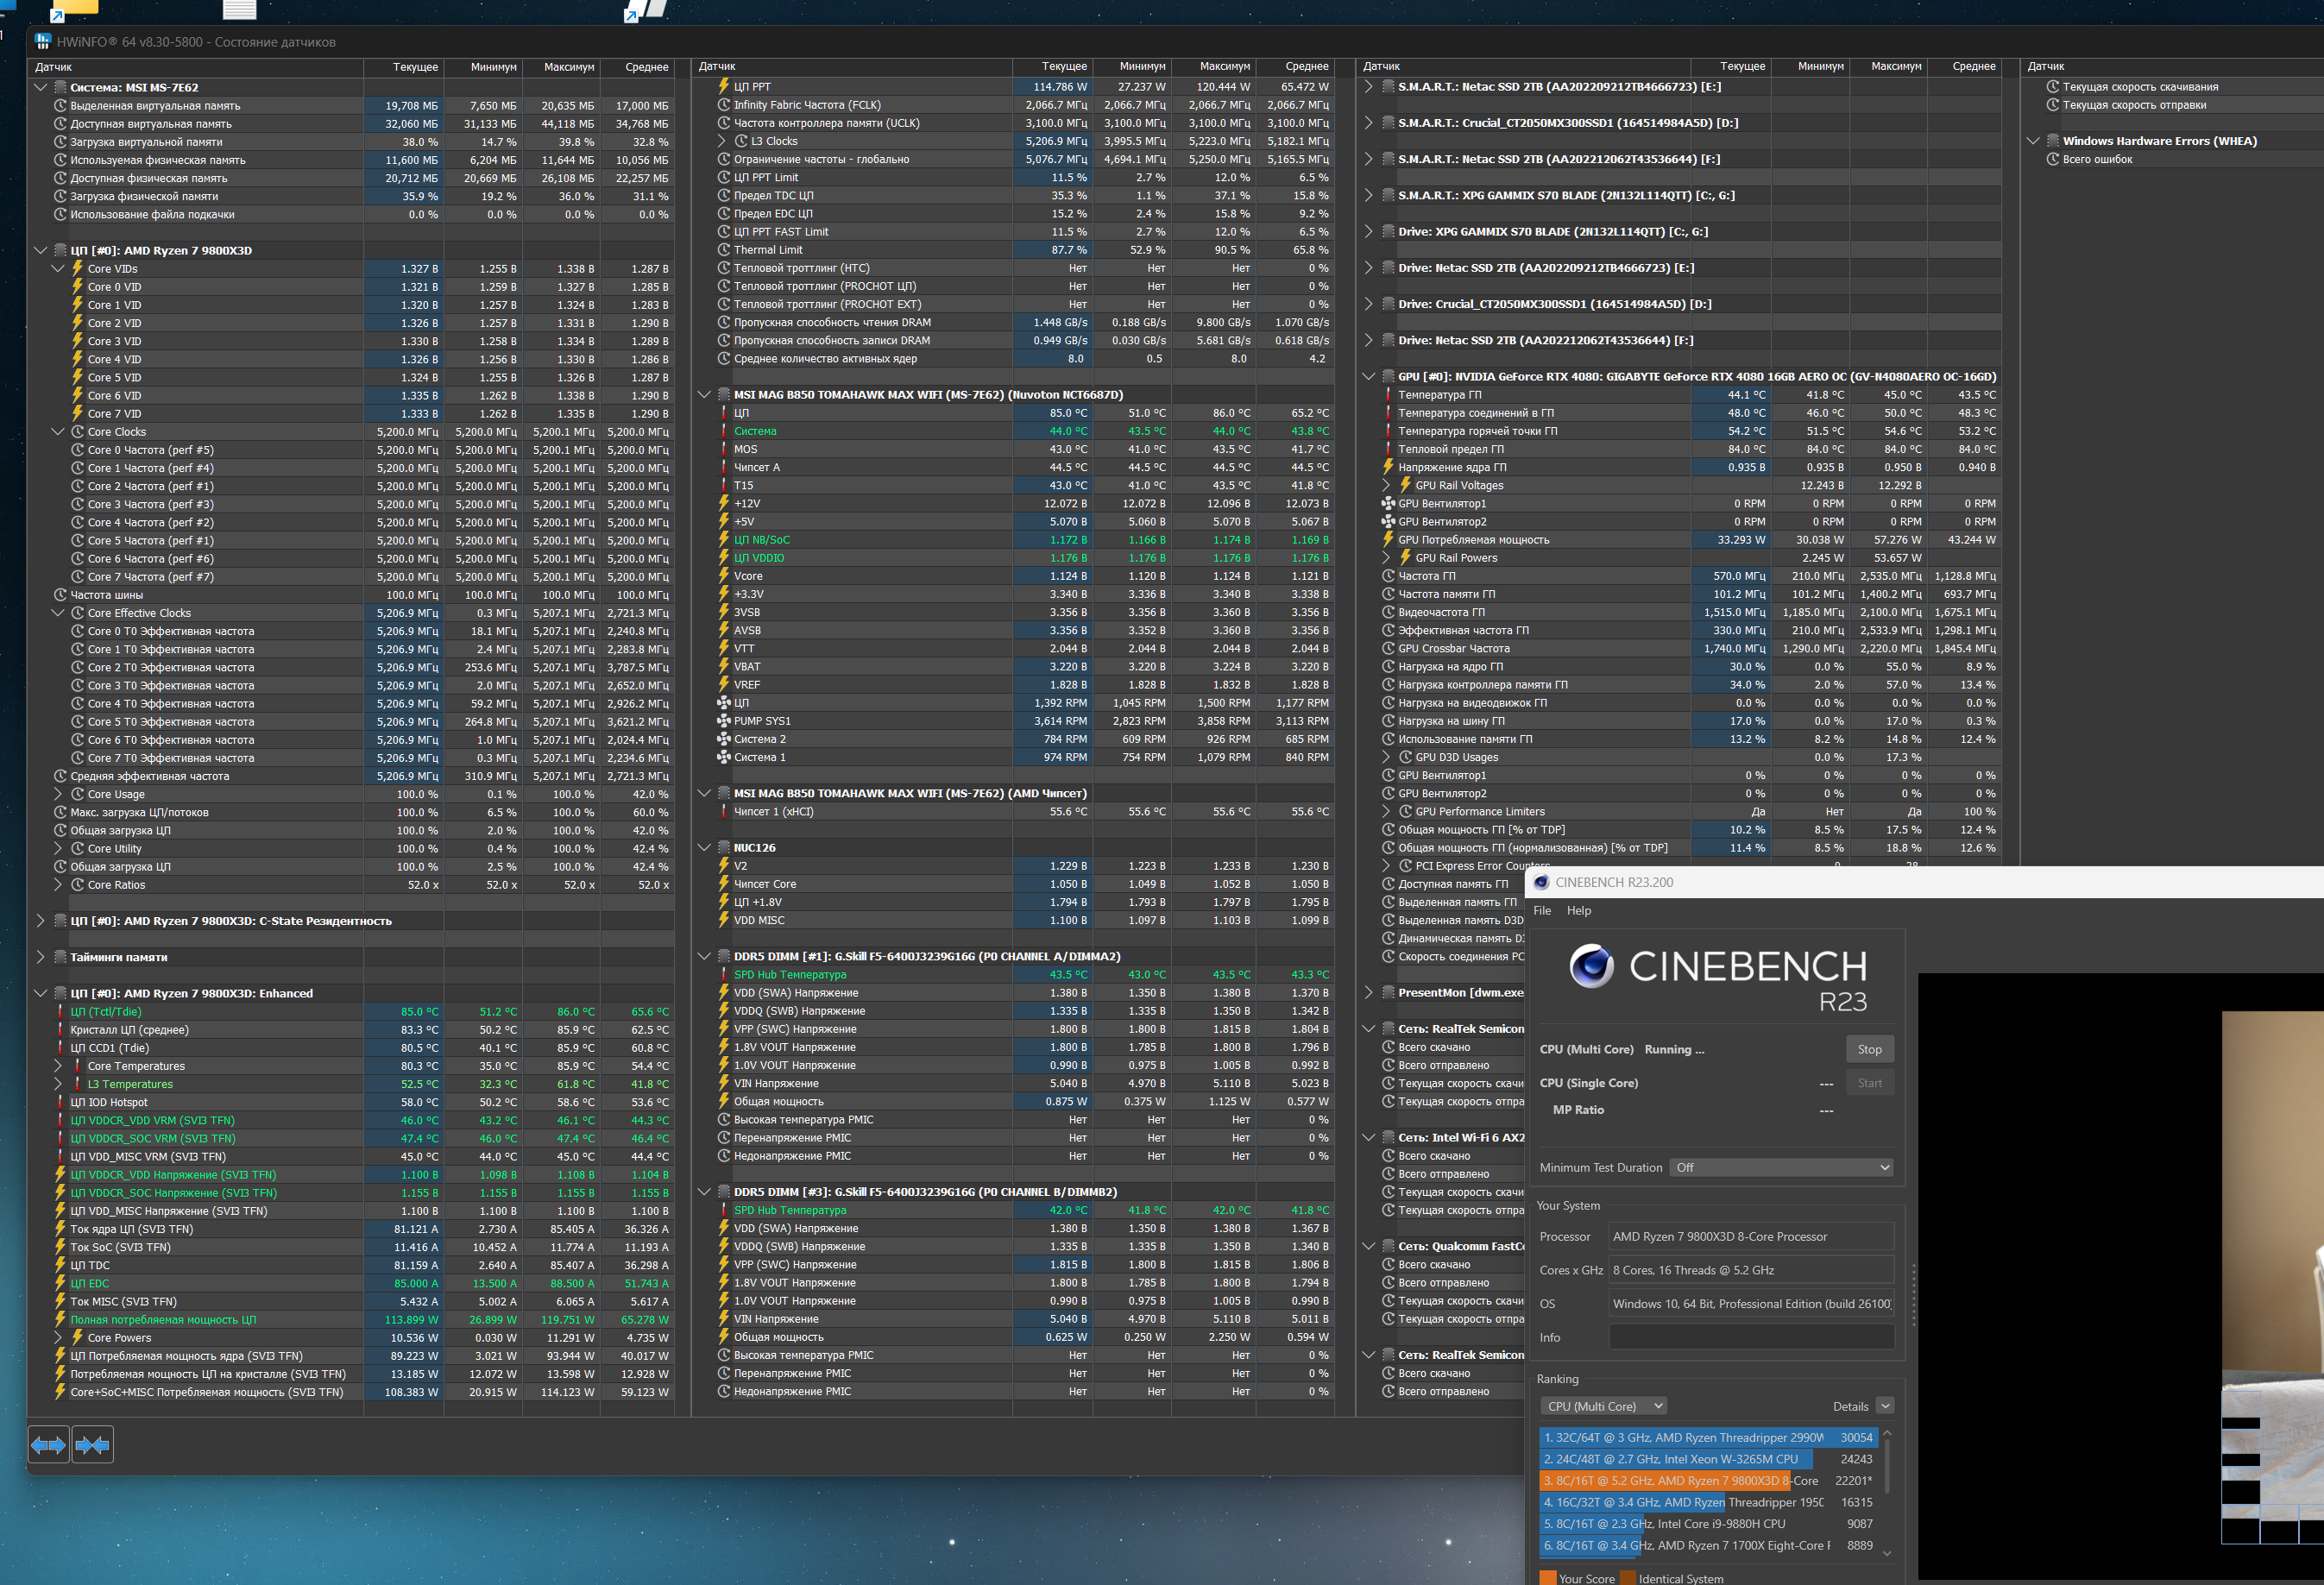2324x1585 pixels.
Task: Click the Details toggle button in Ranking
Action: tap(1884, 1406)
